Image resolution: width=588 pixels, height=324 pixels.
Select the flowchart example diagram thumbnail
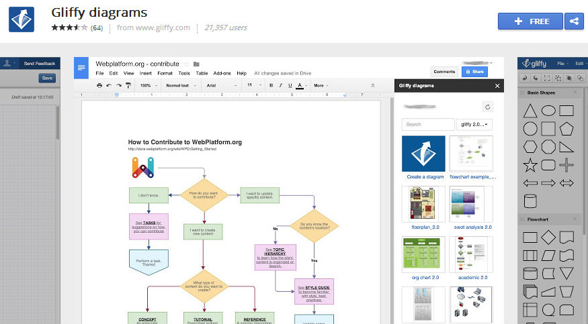pos(471,154)
